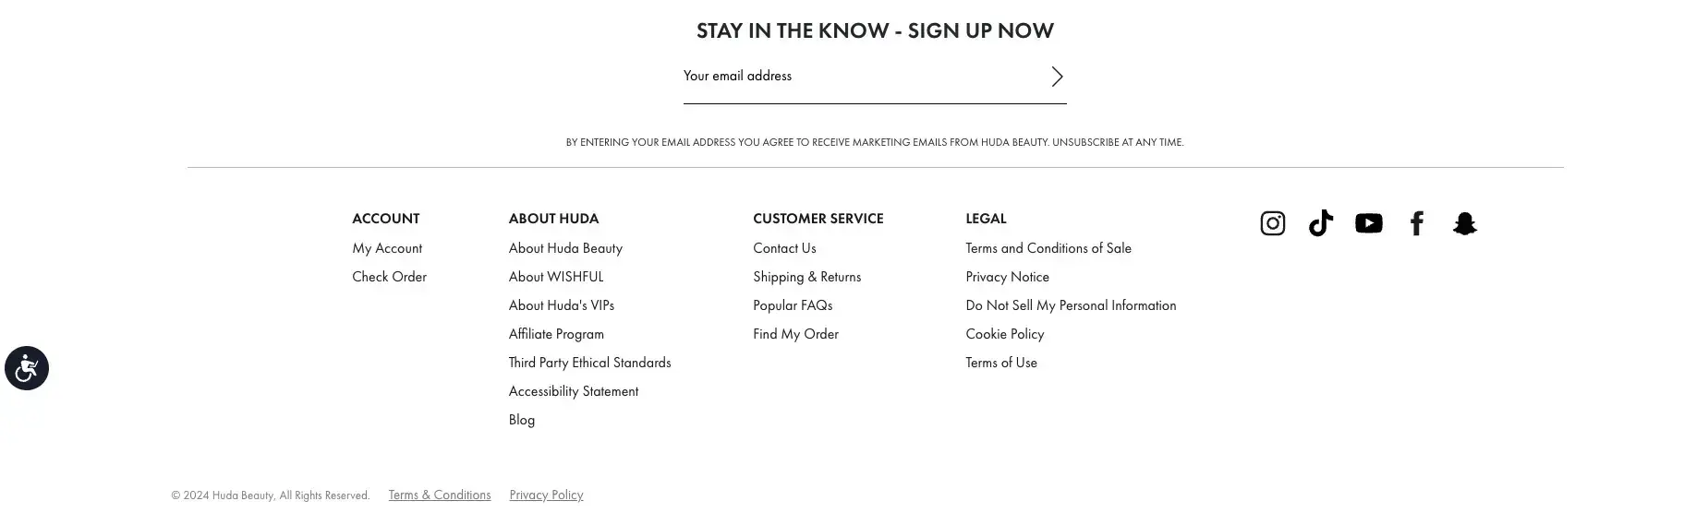Image resolution: width=1684 pixels, height=513 pixels.
Task: Open Shipping & Returns
Action: (x=806, y=277)
